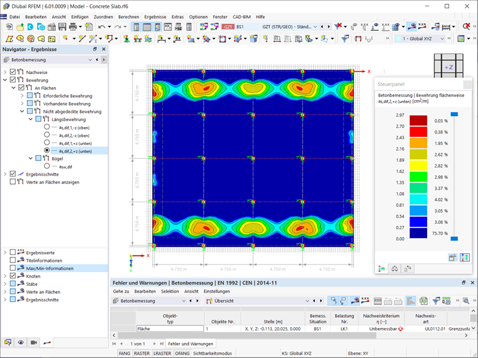The width and height of the screenshot is (478, 358).
Task: Click the Print icon in toolbar
Action: click(74, 27)
